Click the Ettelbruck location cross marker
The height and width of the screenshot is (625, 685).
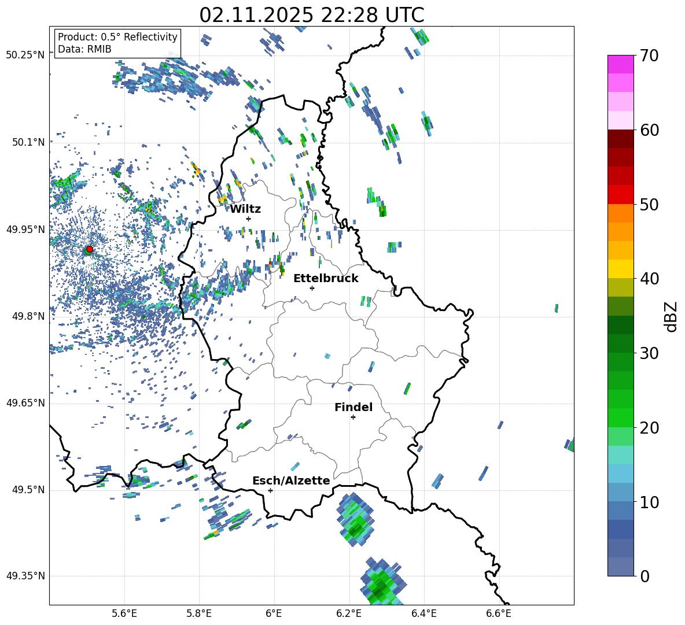(312, 288)
